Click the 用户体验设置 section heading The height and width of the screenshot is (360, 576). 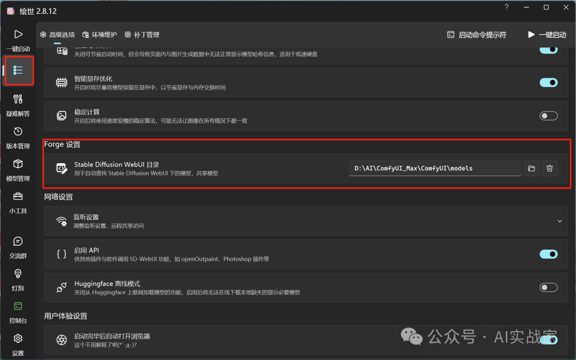point(66,316)
